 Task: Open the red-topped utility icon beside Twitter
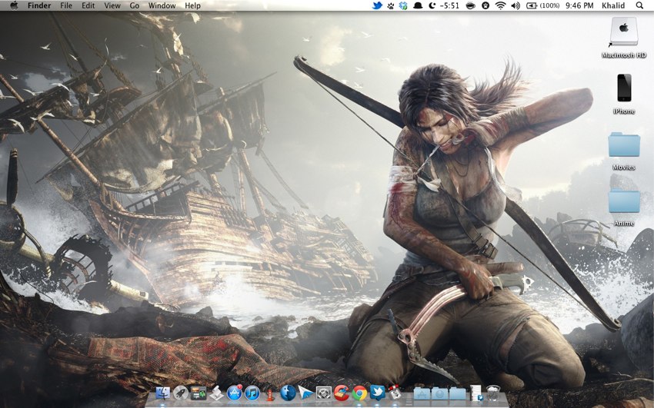(x=395, y=393)
